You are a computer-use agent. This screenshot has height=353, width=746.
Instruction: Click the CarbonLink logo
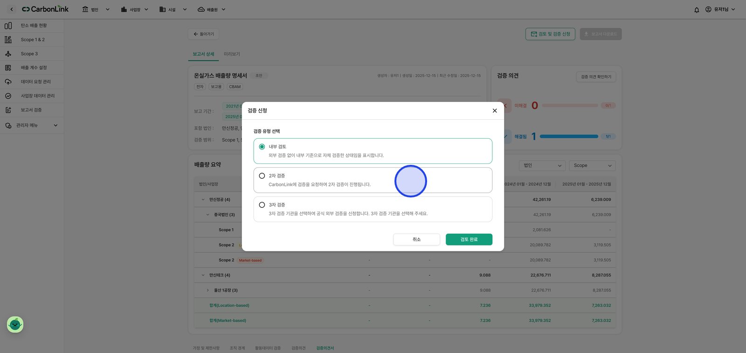coord(45,9)
